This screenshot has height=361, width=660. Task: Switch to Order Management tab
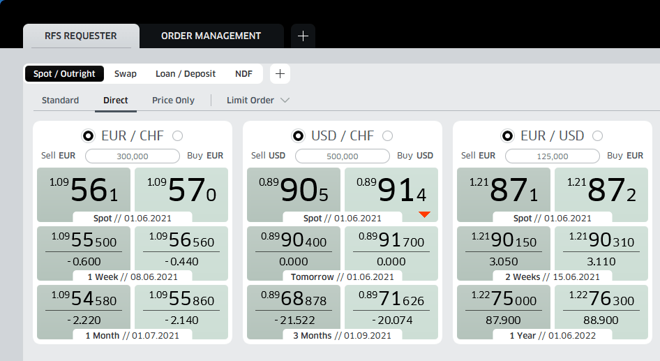(x=211, y=36)
